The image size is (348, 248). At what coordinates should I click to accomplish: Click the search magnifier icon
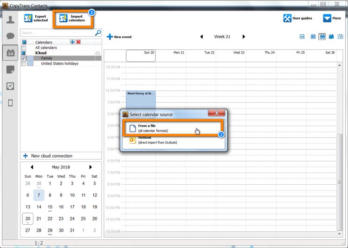(x=98, y=33)
